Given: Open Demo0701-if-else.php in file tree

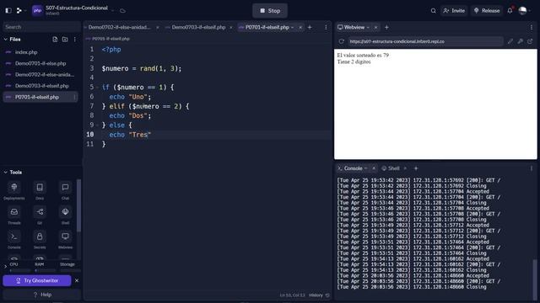Looking at the screenshot, I should click(x=40, y=64).
